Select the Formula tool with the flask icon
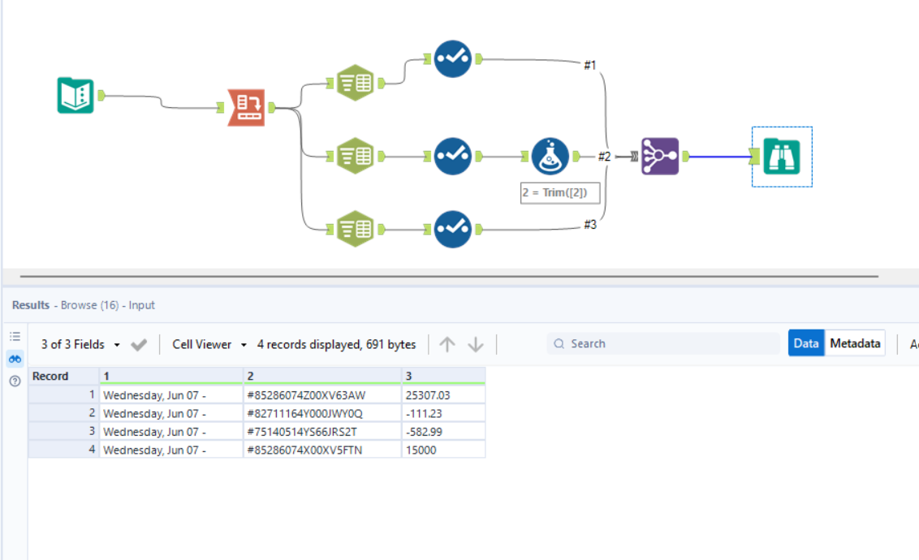919x560 pixels. point(549,156)
